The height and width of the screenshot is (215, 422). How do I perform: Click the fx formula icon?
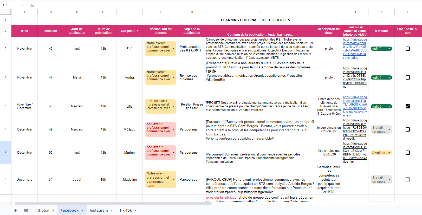click(x=32, y=5)
